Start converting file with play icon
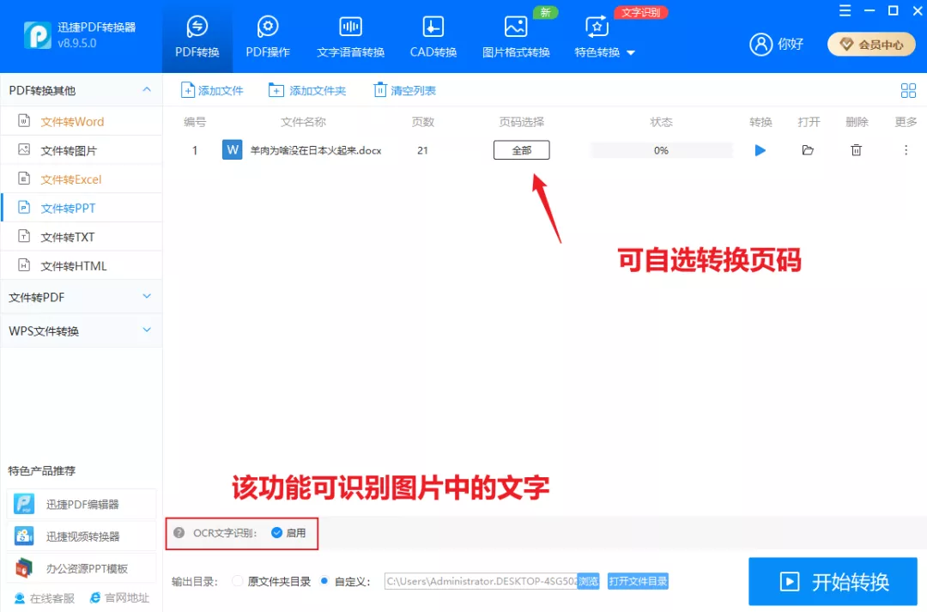 click(x=760, y=150)
